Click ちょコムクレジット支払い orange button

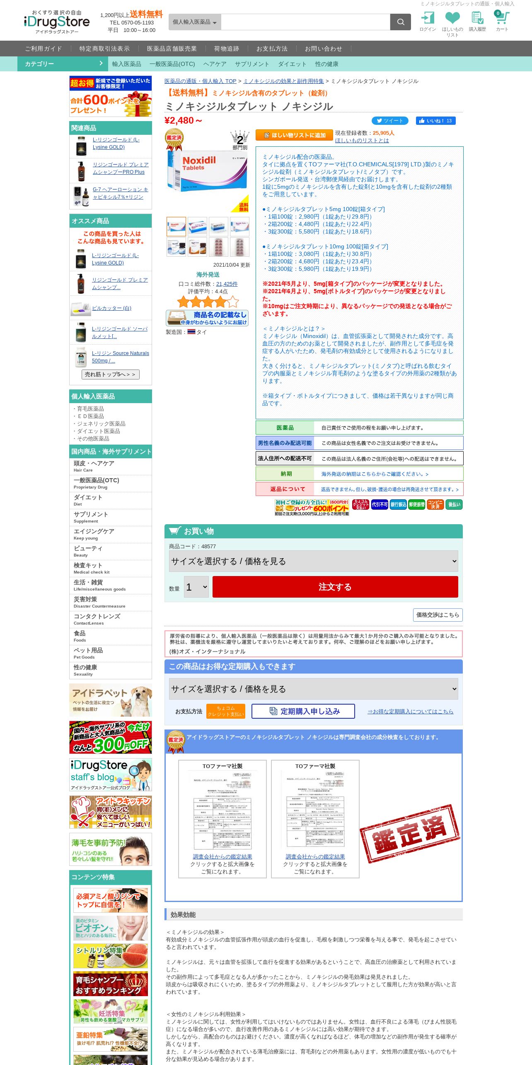[226, 711]
